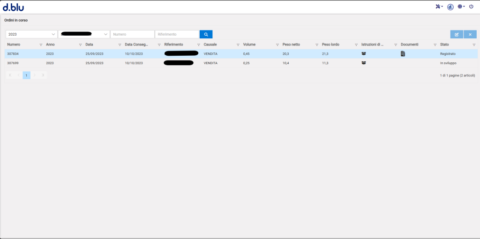480x239 pixels.
Task: Click the edit order pencil button
Action: point(457,34)
